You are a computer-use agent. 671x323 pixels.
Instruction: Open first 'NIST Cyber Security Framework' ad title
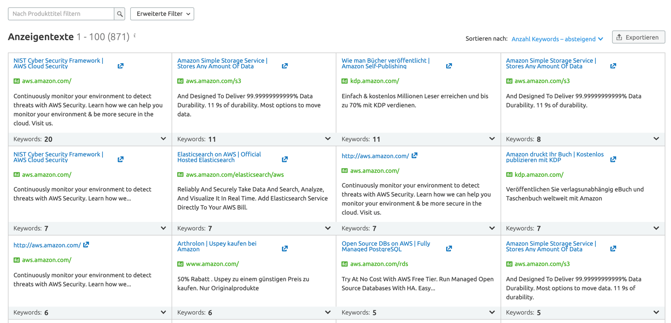click(x=58, y=63)
